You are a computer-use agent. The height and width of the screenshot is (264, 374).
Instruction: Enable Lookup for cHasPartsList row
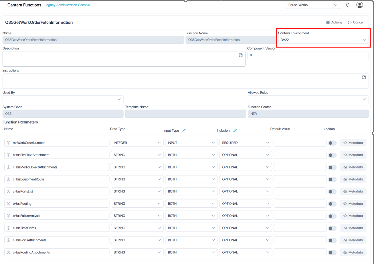tap(332, 191)
